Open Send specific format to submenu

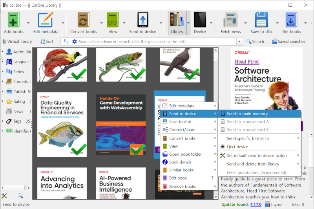pos(260,138)
